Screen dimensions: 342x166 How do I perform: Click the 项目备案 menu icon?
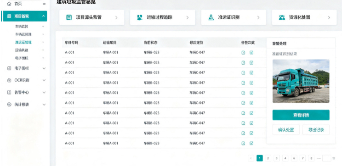coord(9,16)
